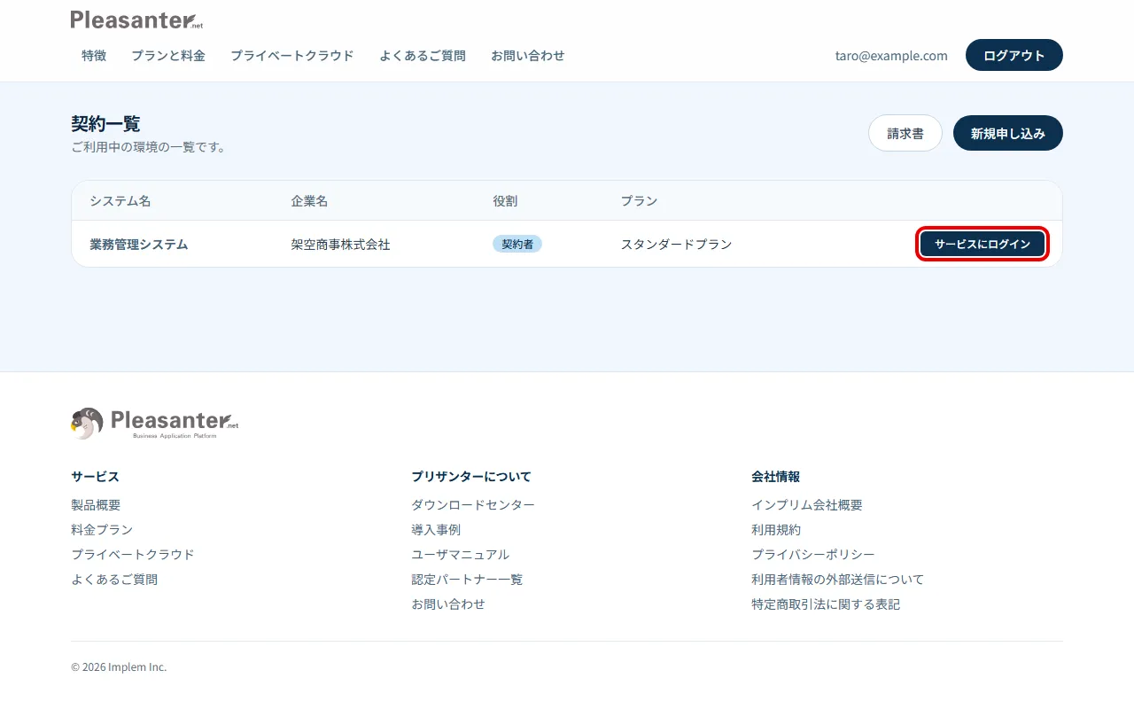
Task: Click footer お問い合わせ link
Action: (x=448, y=604)
